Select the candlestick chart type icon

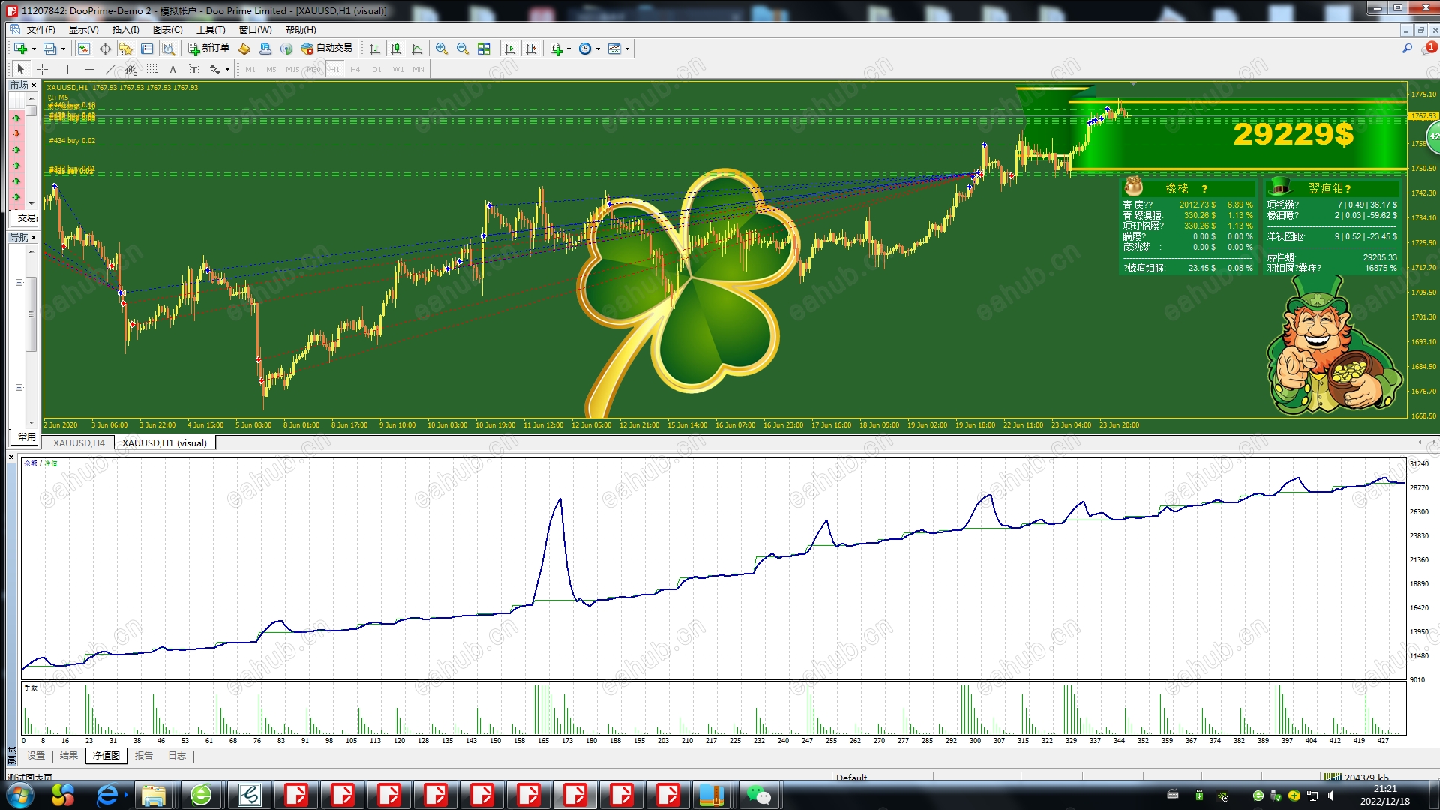click(x=396, y=49)
